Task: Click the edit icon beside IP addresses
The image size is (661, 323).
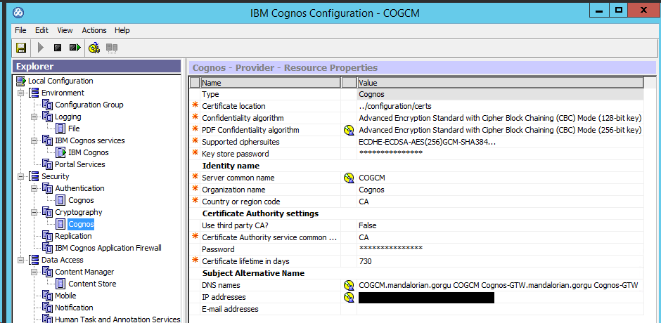Action: [x=349, y=297]
